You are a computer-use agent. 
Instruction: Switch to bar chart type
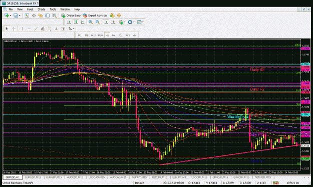(x=69, y=22)
